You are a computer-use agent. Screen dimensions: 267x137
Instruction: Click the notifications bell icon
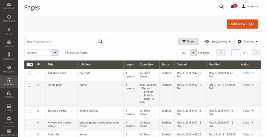[x=232, y=7]
